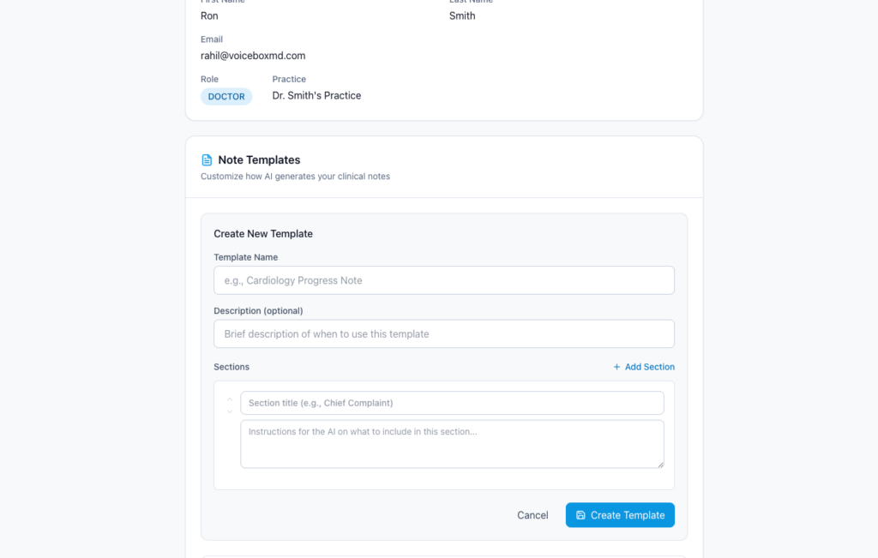This screenshot has width=878, height=558.
Task: Click the last name value Smith
Action: (462, 16)
